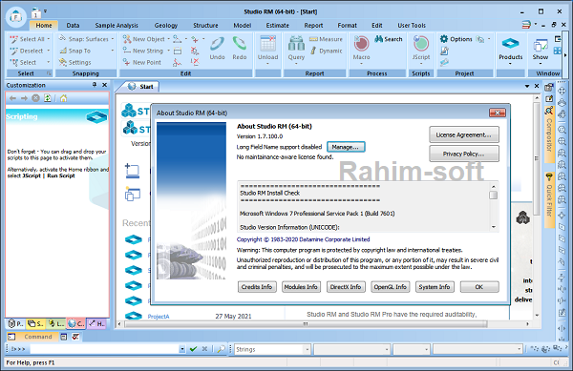This screenshot has height=371, width=573.
Task: Click the Search binoculars button
Action: point(389,39)
